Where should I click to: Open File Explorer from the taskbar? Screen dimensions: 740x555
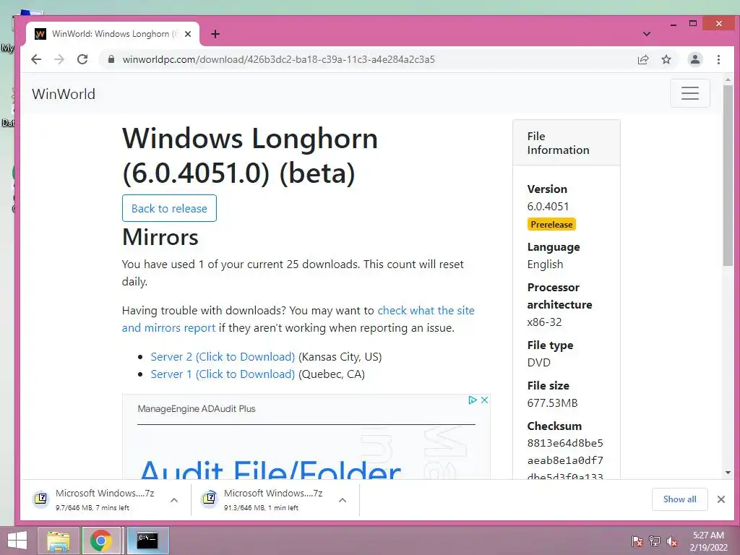[58, 541]
